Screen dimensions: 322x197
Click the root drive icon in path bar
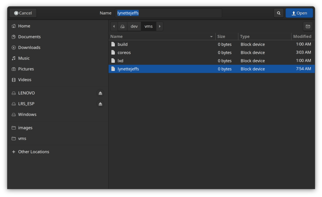click(x=122, y=26)
